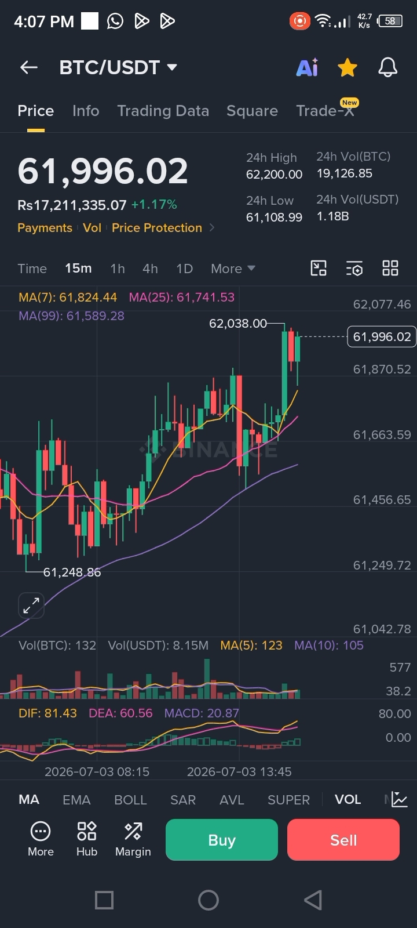The width and height of the screenshot is (417, 928).
Task: Expand chart to fullscreen icon
Action: point(31,606)
